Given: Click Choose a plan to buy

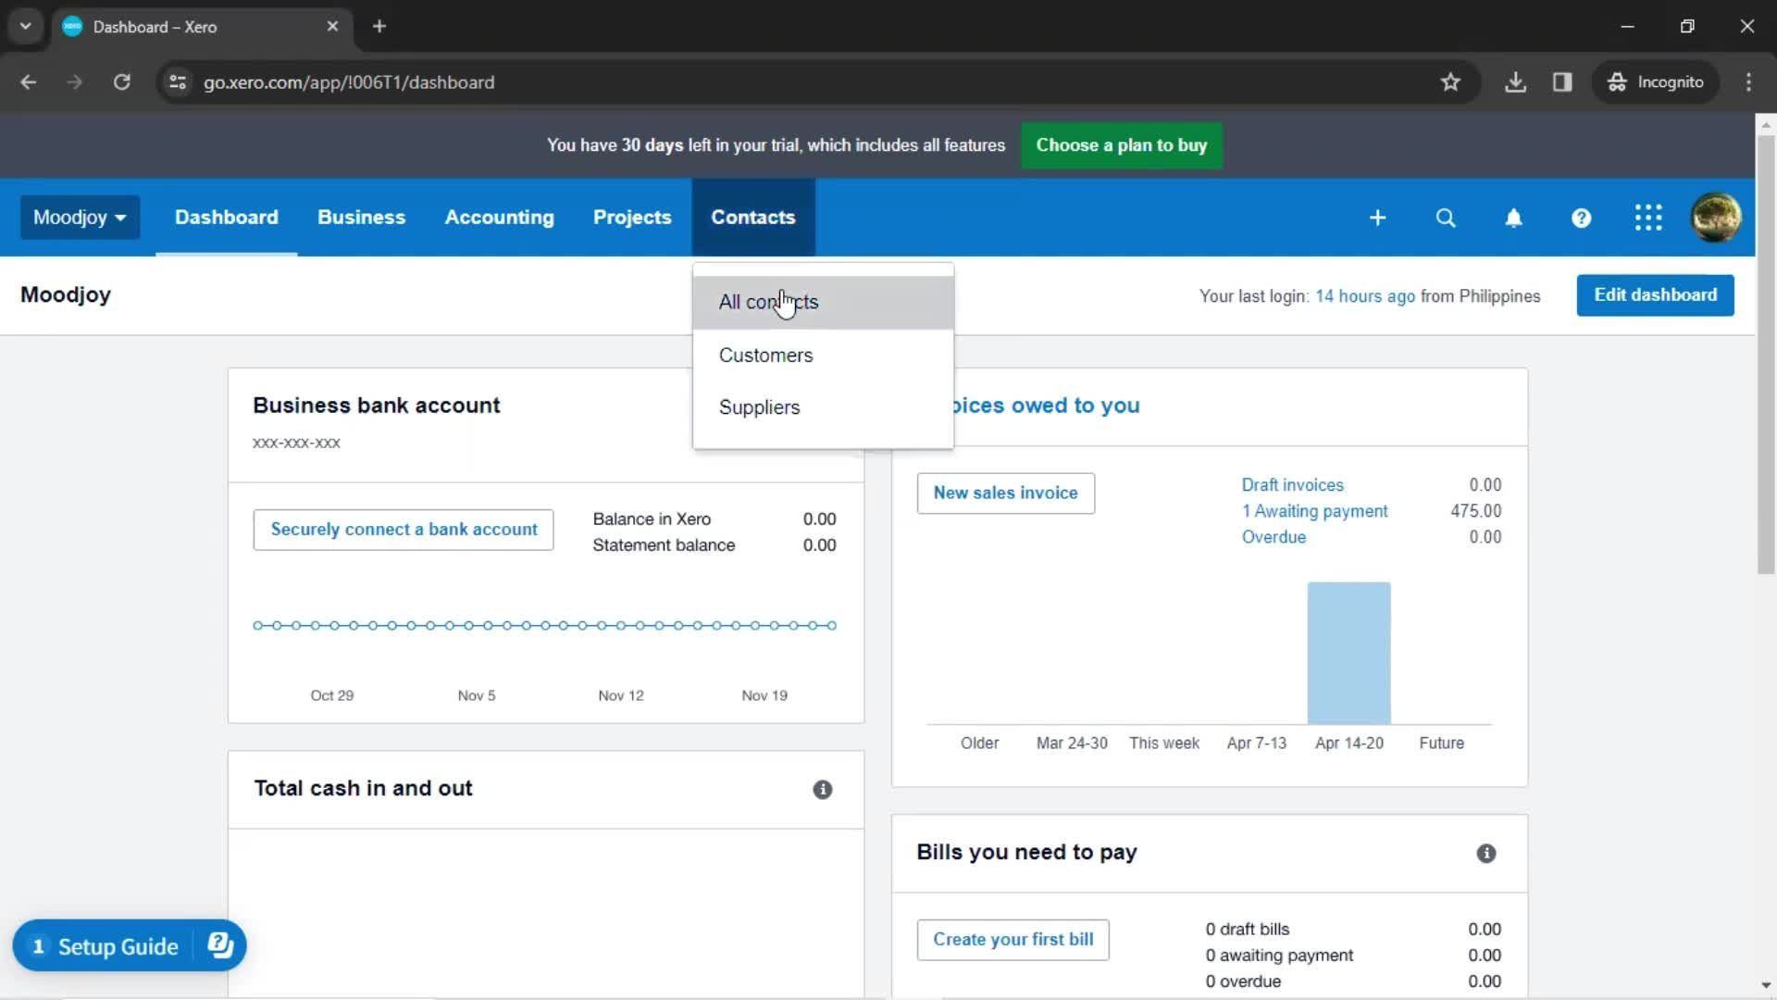Looking at the screenshot, I should 1121,145.
